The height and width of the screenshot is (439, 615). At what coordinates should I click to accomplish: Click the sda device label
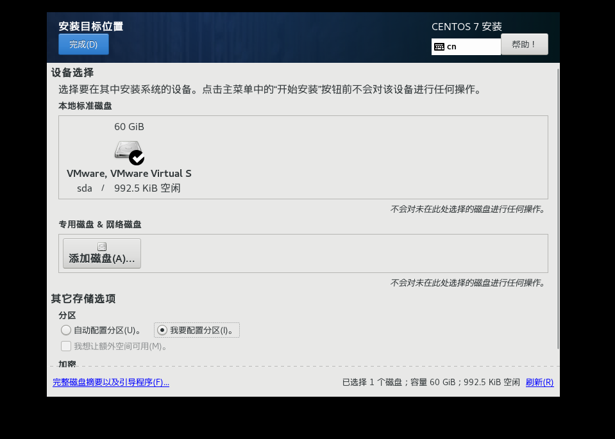(84, 188)
